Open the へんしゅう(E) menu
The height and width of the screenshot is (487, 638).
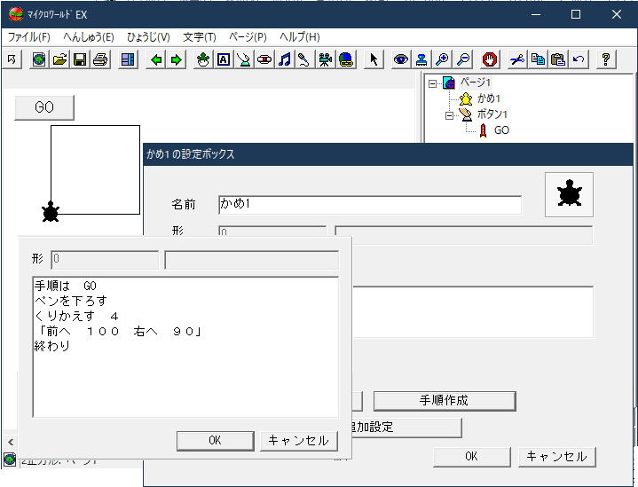89,37
